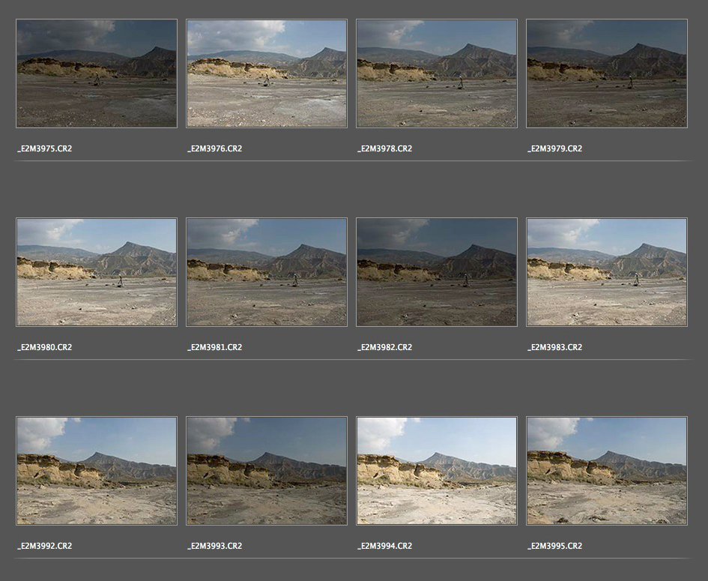Select the _E2M3995.CR2 file name
708x581 pixels.
(x=555, y=546)
